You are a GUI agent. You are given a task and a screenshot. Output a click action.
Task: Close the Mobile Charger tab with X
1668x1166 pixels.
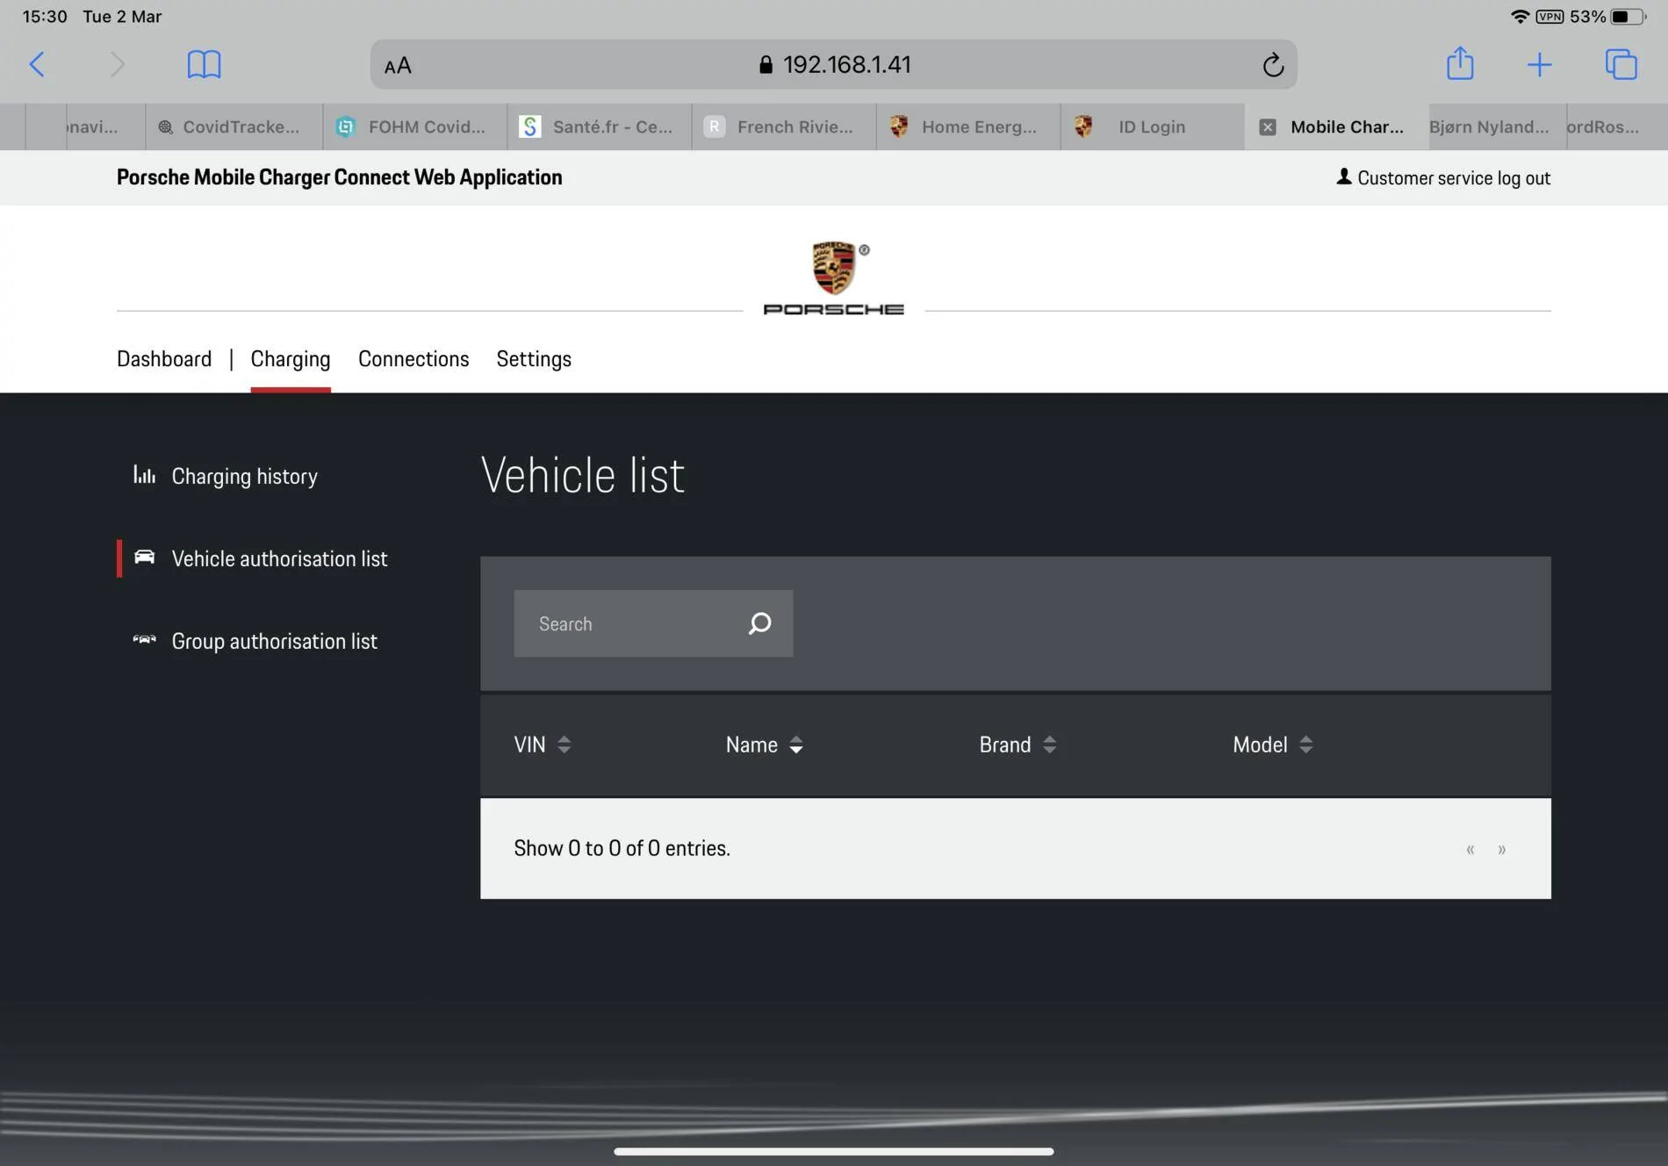(x=1268, y=127)
